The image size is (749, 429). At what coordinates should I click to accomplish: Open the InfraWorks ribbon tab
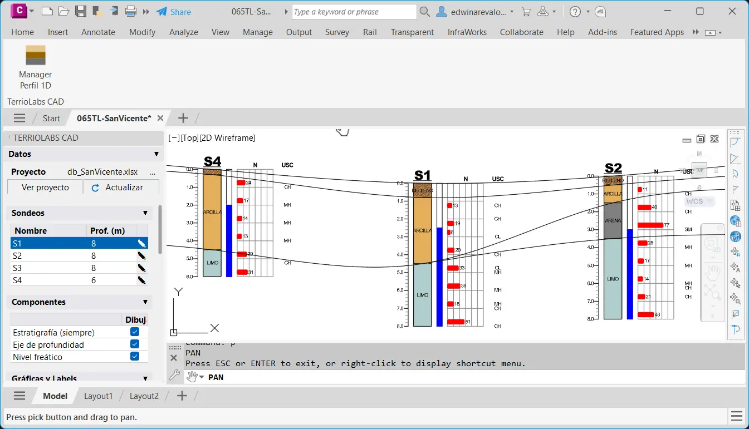tap(467, 32)
